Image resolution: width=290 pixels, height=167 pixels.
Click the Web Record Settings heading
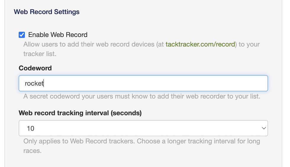(47, 12)
